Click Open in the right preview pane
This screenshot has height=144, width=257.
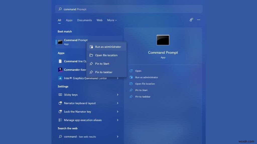pos(138,71)
